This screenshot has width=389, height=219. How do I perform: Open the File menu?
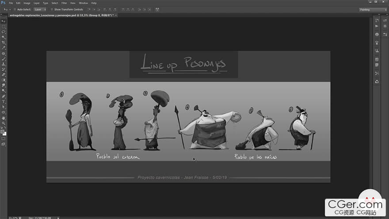(x=11, y=3)
